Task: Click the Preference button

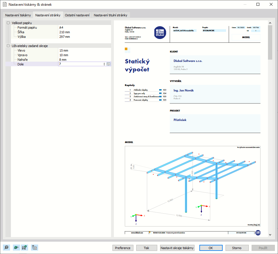Action: click(x=123, y=248)
